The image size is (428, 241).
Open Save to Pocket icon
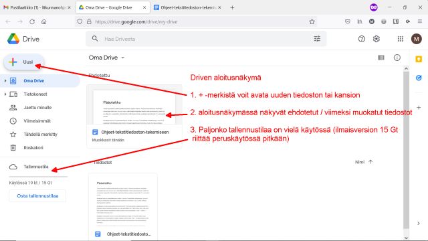coord(348,21)
